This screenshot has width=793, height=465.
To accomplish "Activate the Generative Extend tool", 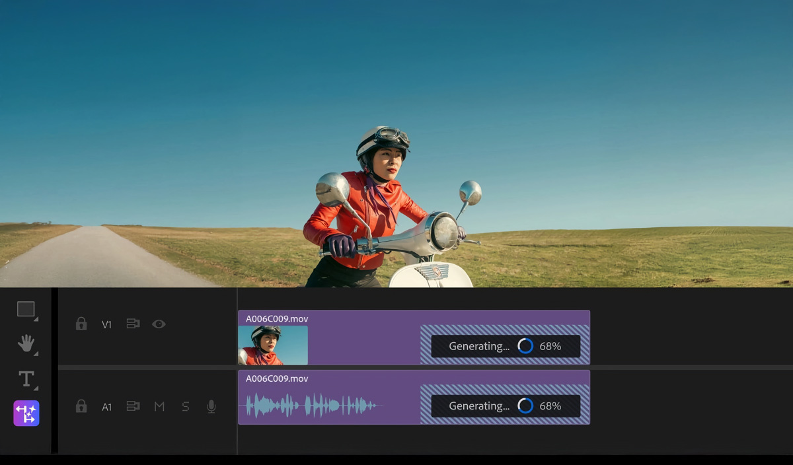I will pos(26,413).
